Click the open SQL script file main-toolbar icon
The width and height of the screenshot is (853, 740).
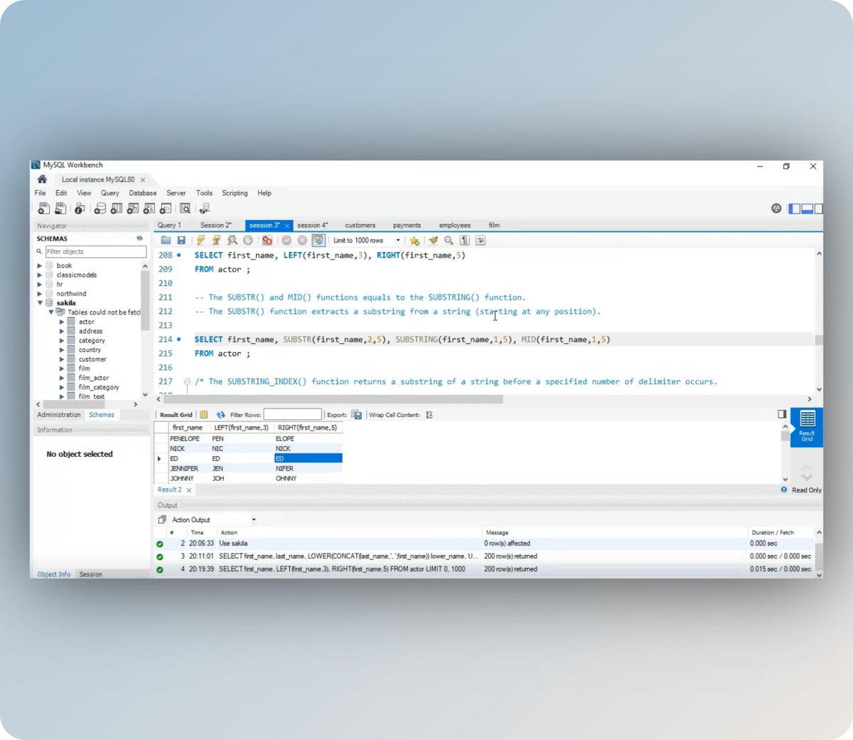point(60,208)
